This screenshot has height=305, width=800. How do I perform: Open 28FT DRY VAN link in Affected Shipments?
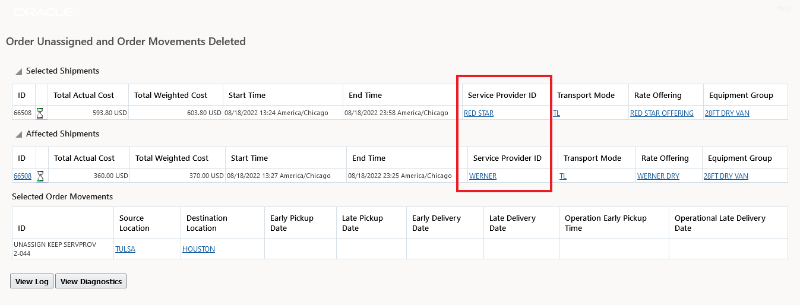coord(726,176)
